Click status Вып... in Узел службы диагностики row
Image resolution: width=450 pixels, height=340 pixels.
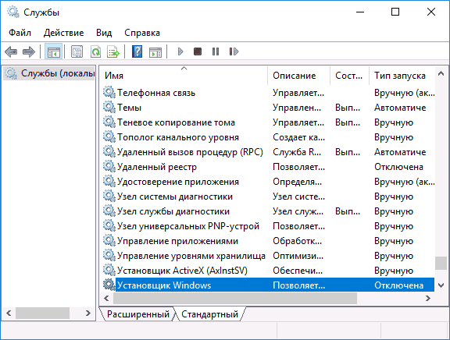click(348, 211)
